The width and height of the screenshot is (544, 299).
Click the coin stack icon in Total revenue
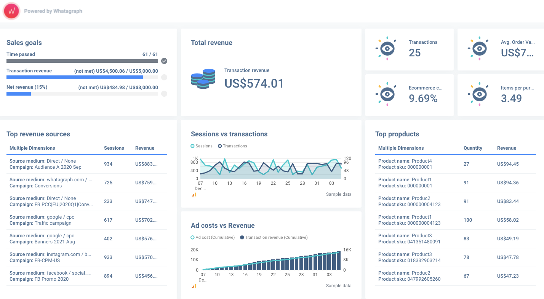click(203, 79)
